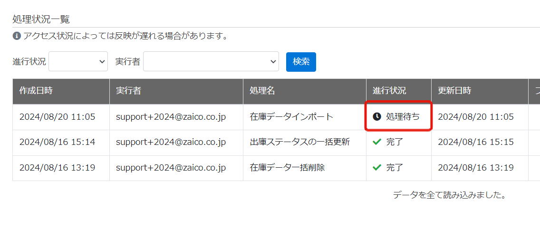Click the 進行状況 column header
This screenshot has height=239, width=540.
(399, 91)
